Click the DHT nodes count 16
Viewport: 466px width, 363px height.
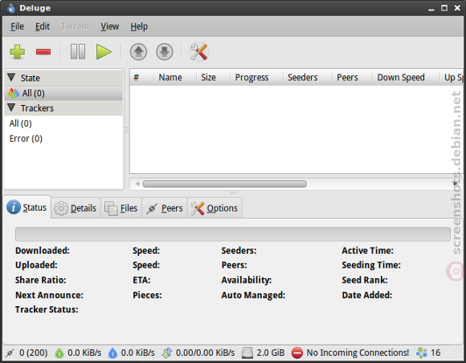(428, 353)
